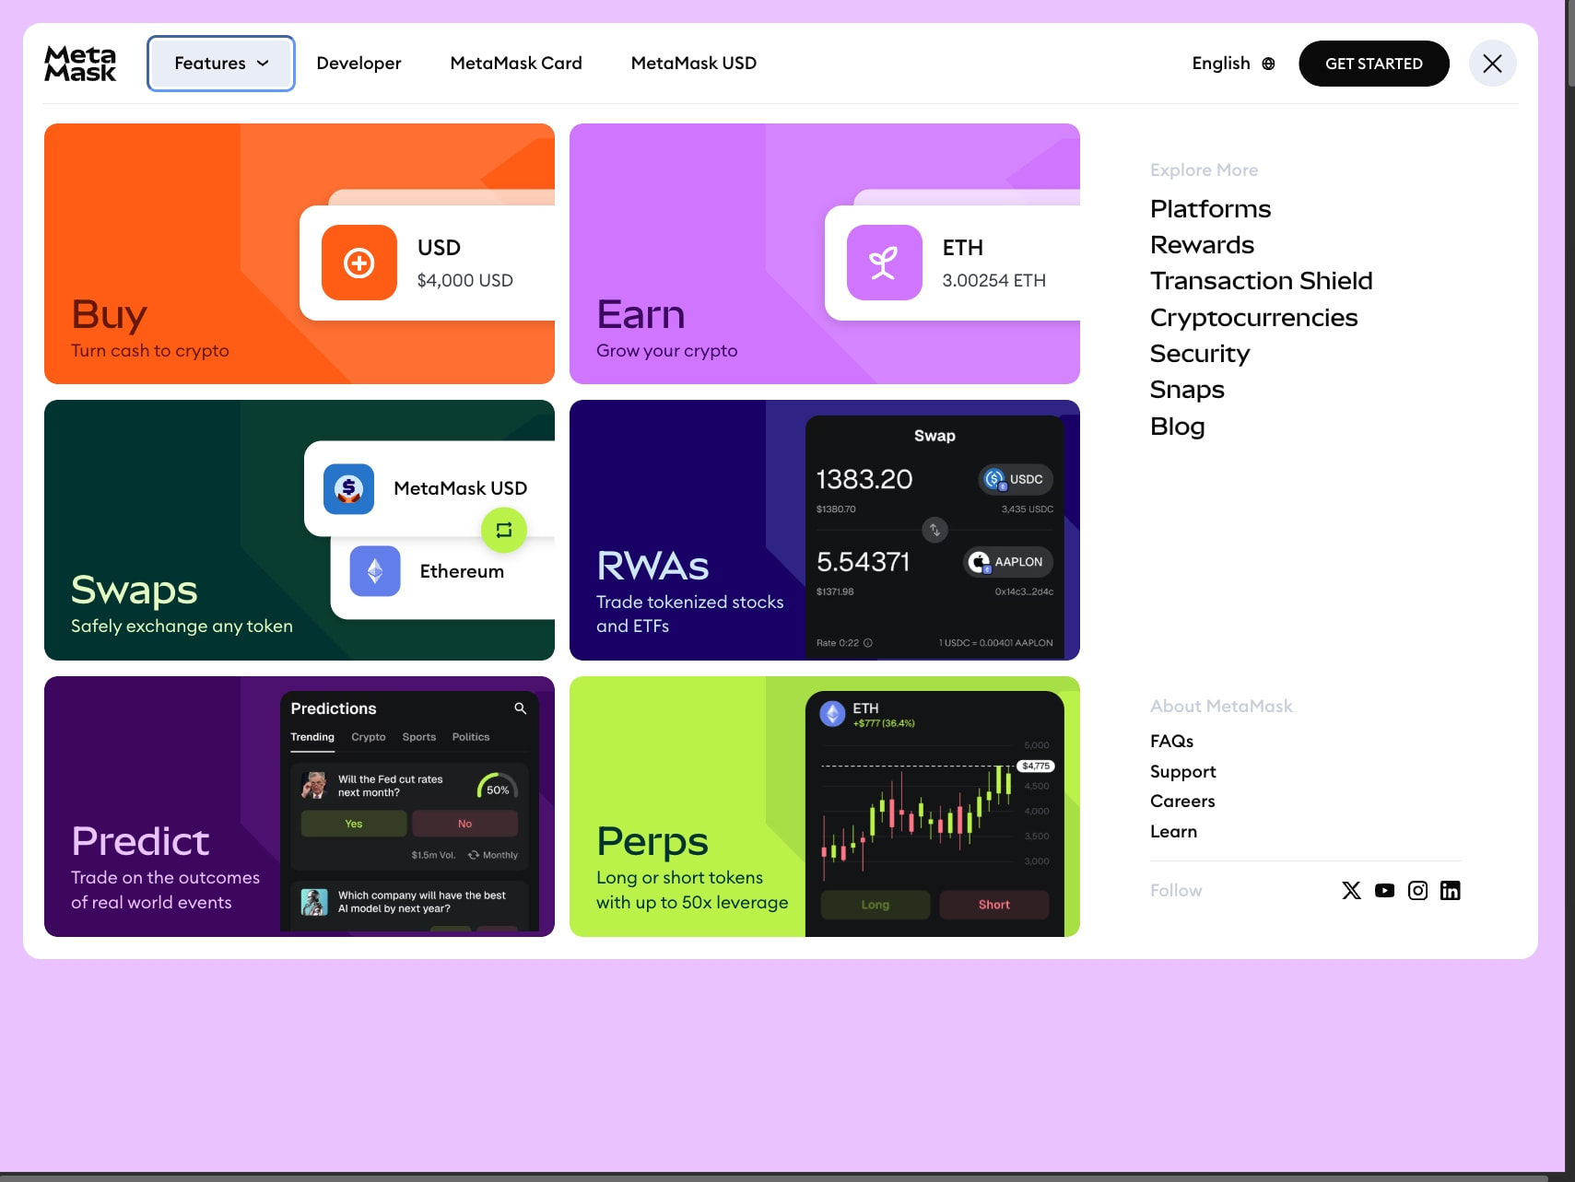Open the Cryptocurrencies link
The width and height of the screenshot is (1575, 1182).
pos(1254,318)
